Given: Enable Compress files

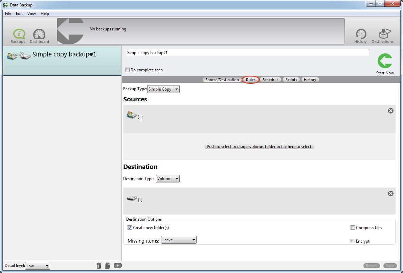Looking at the screenshot, I should pos(352,228).
